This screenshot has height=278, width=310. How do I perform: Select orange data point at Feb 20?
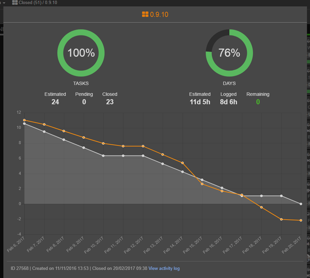point(301,221)
